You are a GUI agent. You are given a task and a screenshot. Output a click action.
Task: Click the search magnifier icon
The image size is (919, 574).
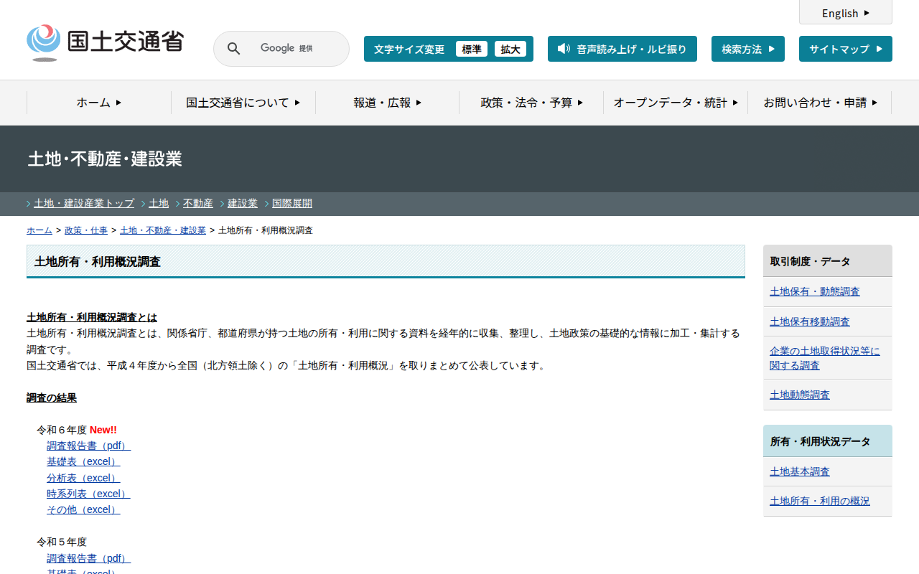233,49
